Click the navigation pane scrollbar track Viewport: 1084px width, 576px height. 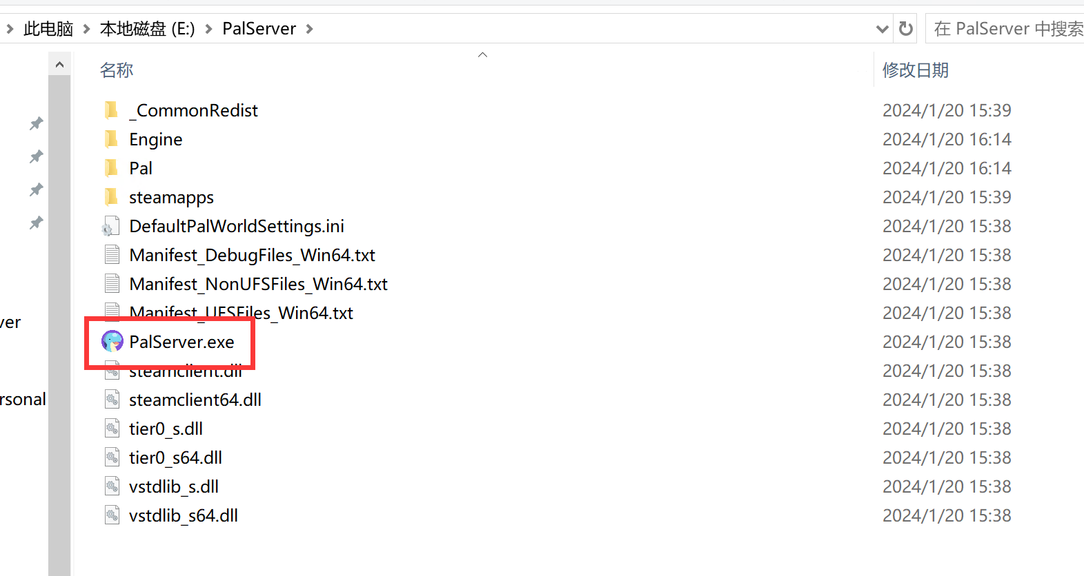pyautogui.click(x=59, y=325)
